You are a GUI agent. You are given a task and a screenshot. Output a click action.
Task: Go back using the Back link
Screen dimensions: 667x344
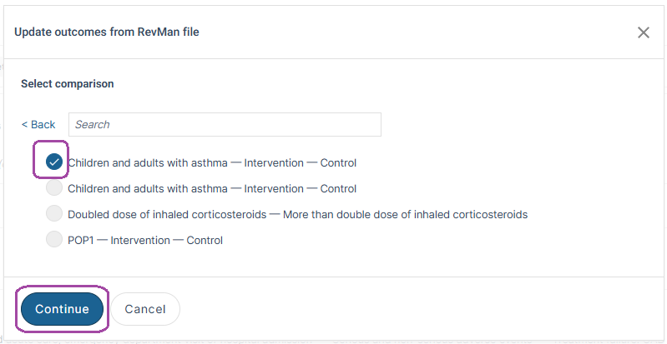(x=38, y=124)
